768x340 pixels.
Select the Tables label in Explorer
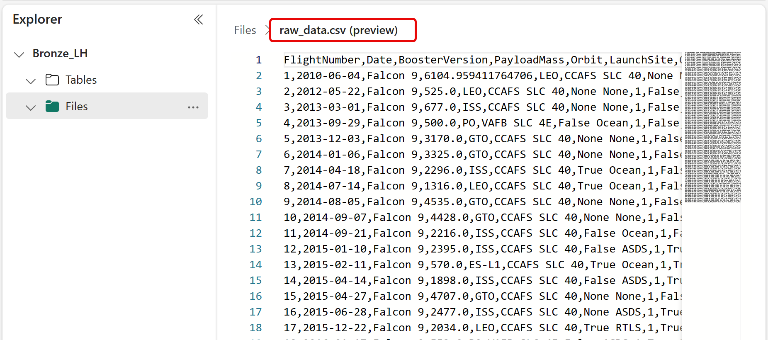click(81, 80)
